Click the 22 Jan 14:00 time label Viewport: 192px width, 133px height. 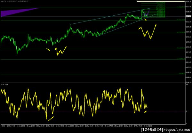[x=99, y=126]
